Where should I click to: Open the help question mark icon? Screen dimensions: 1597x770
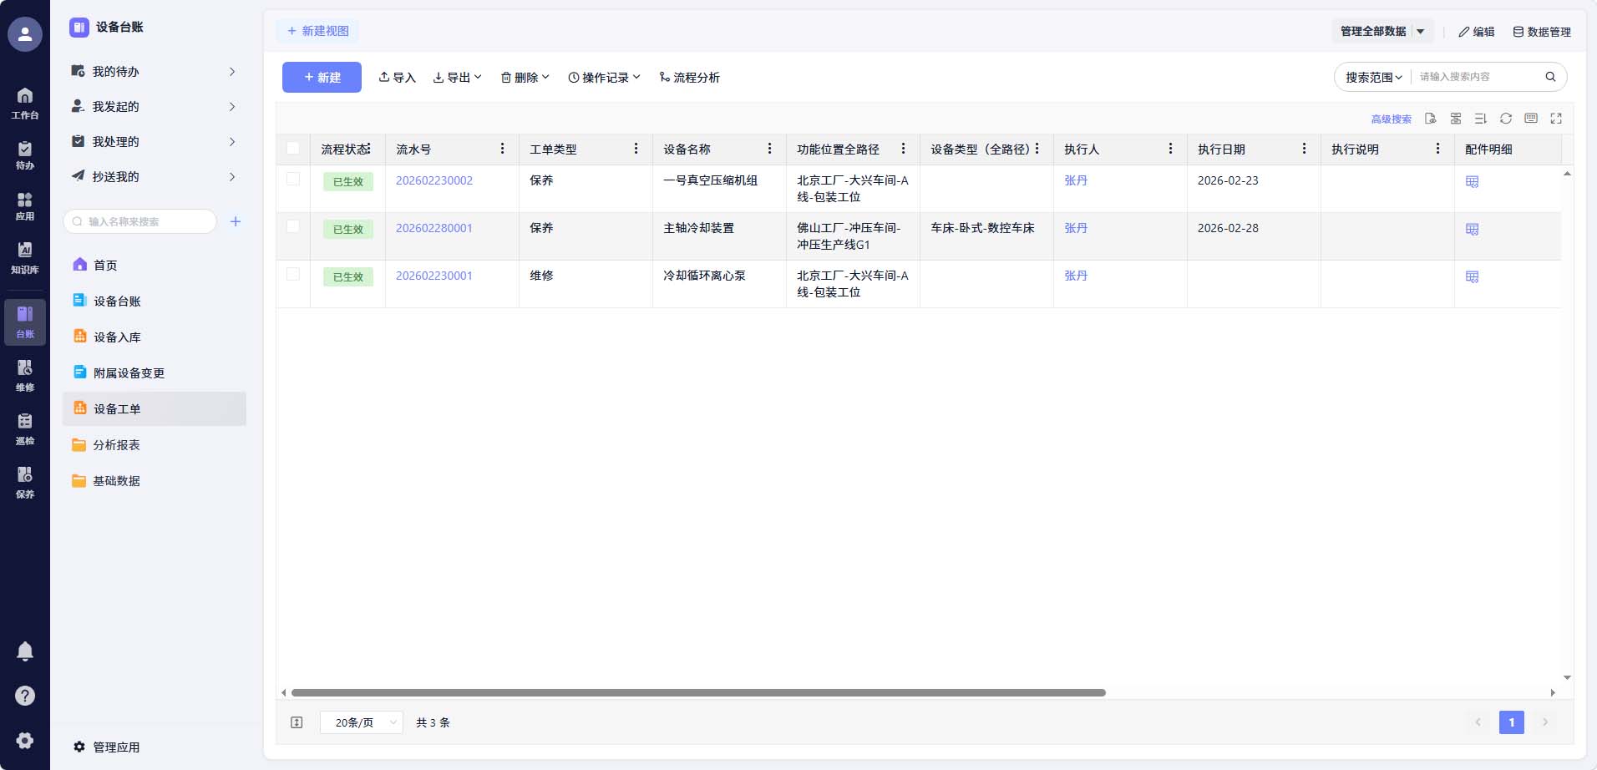pos(25,696)
